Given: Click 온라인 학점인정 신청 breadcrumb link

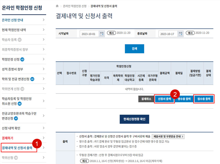Looking at the screenshot, I should (75, 6).
